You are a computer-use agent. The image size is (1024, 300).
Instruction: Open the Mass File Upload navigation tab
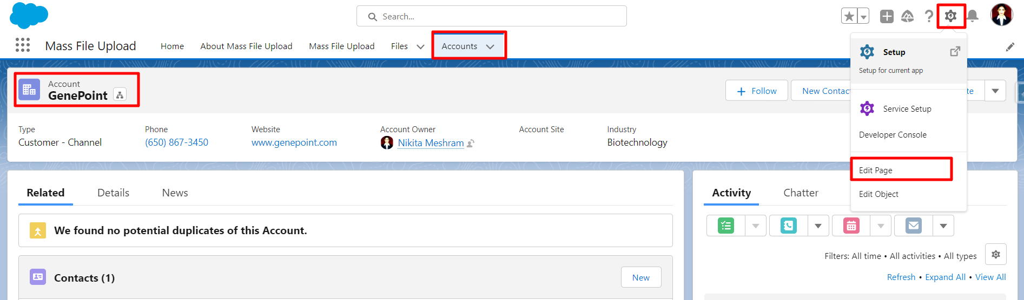(342, 46)
